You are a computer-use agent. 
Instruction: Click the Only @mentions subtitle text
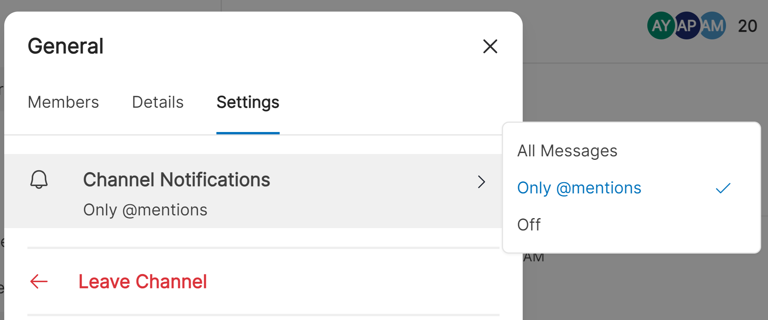[145, 210]
